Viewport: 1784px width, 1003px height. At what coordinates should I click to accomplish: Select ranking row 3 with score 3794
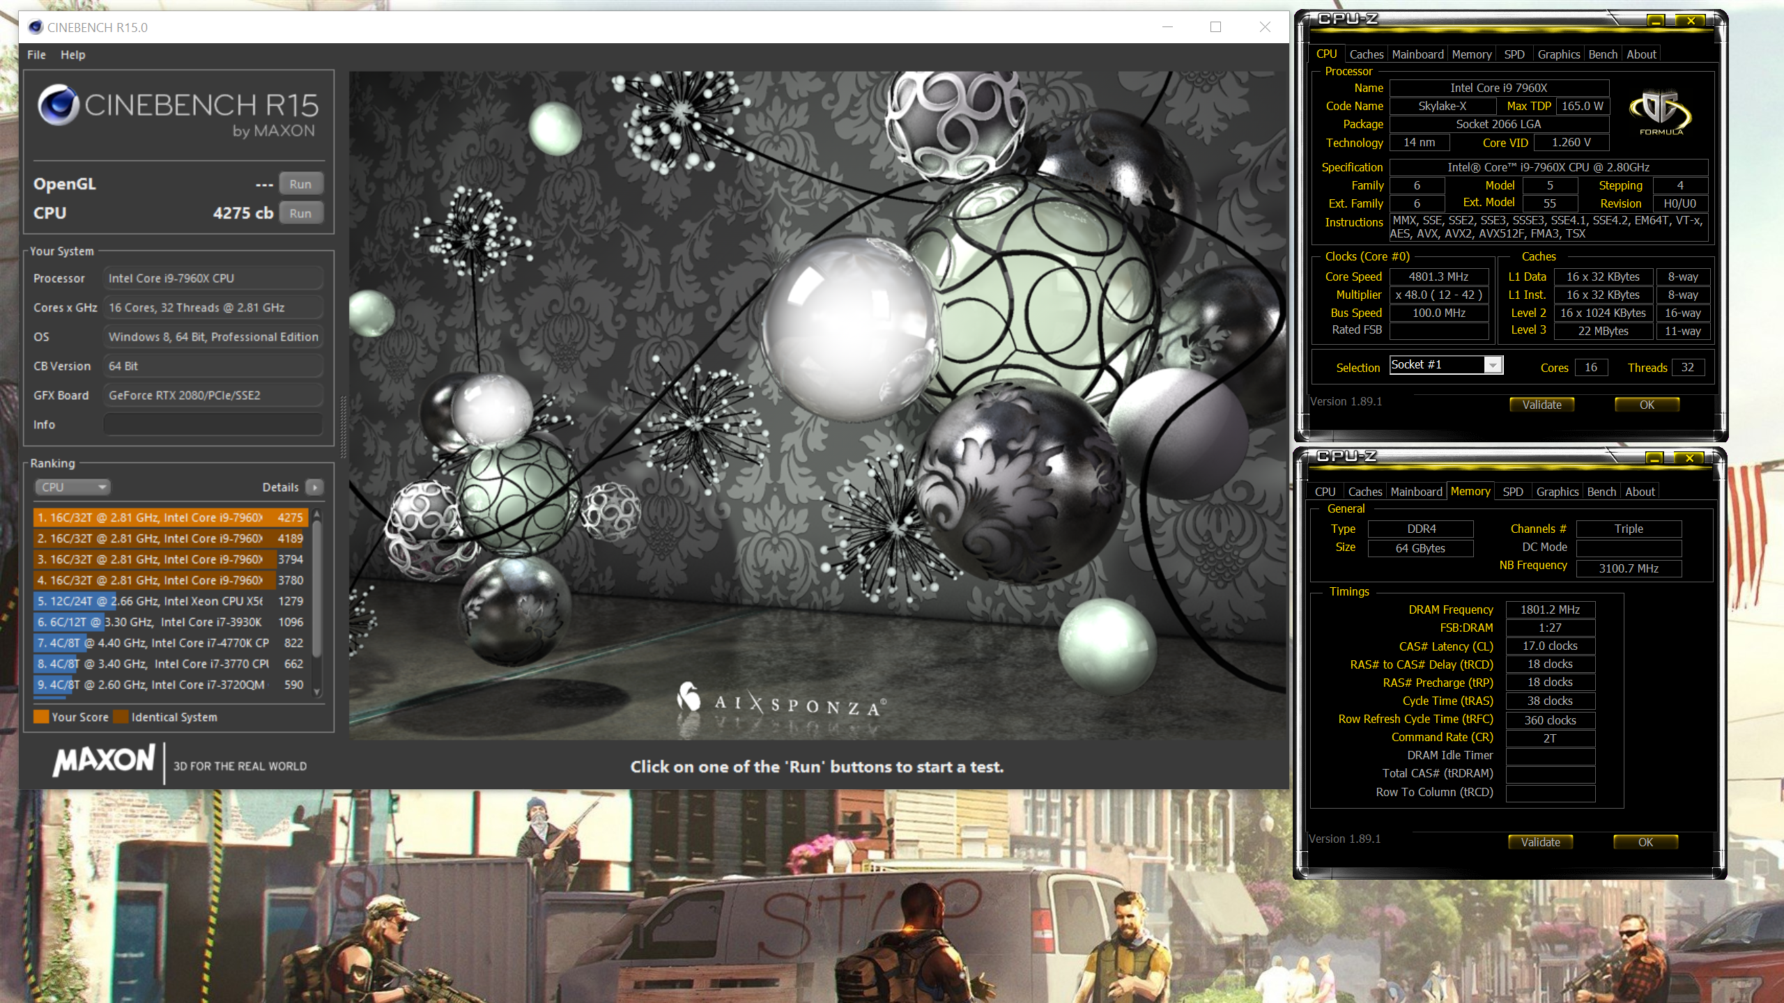coord(171,559)
